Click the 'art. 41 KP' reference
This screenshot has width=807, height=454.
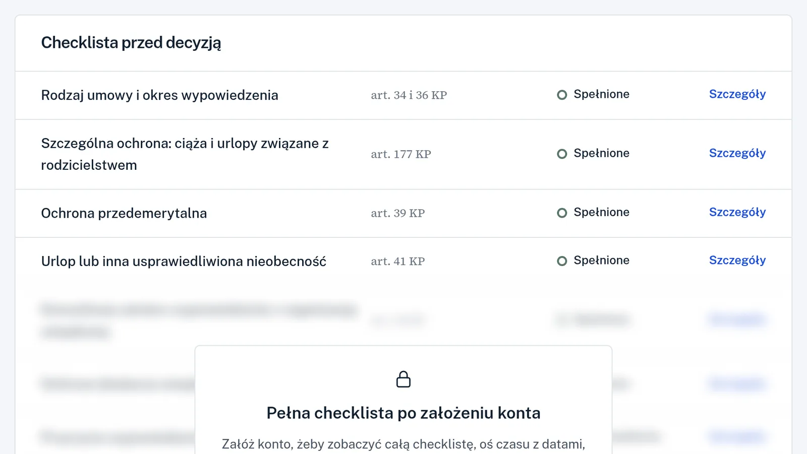398,262
